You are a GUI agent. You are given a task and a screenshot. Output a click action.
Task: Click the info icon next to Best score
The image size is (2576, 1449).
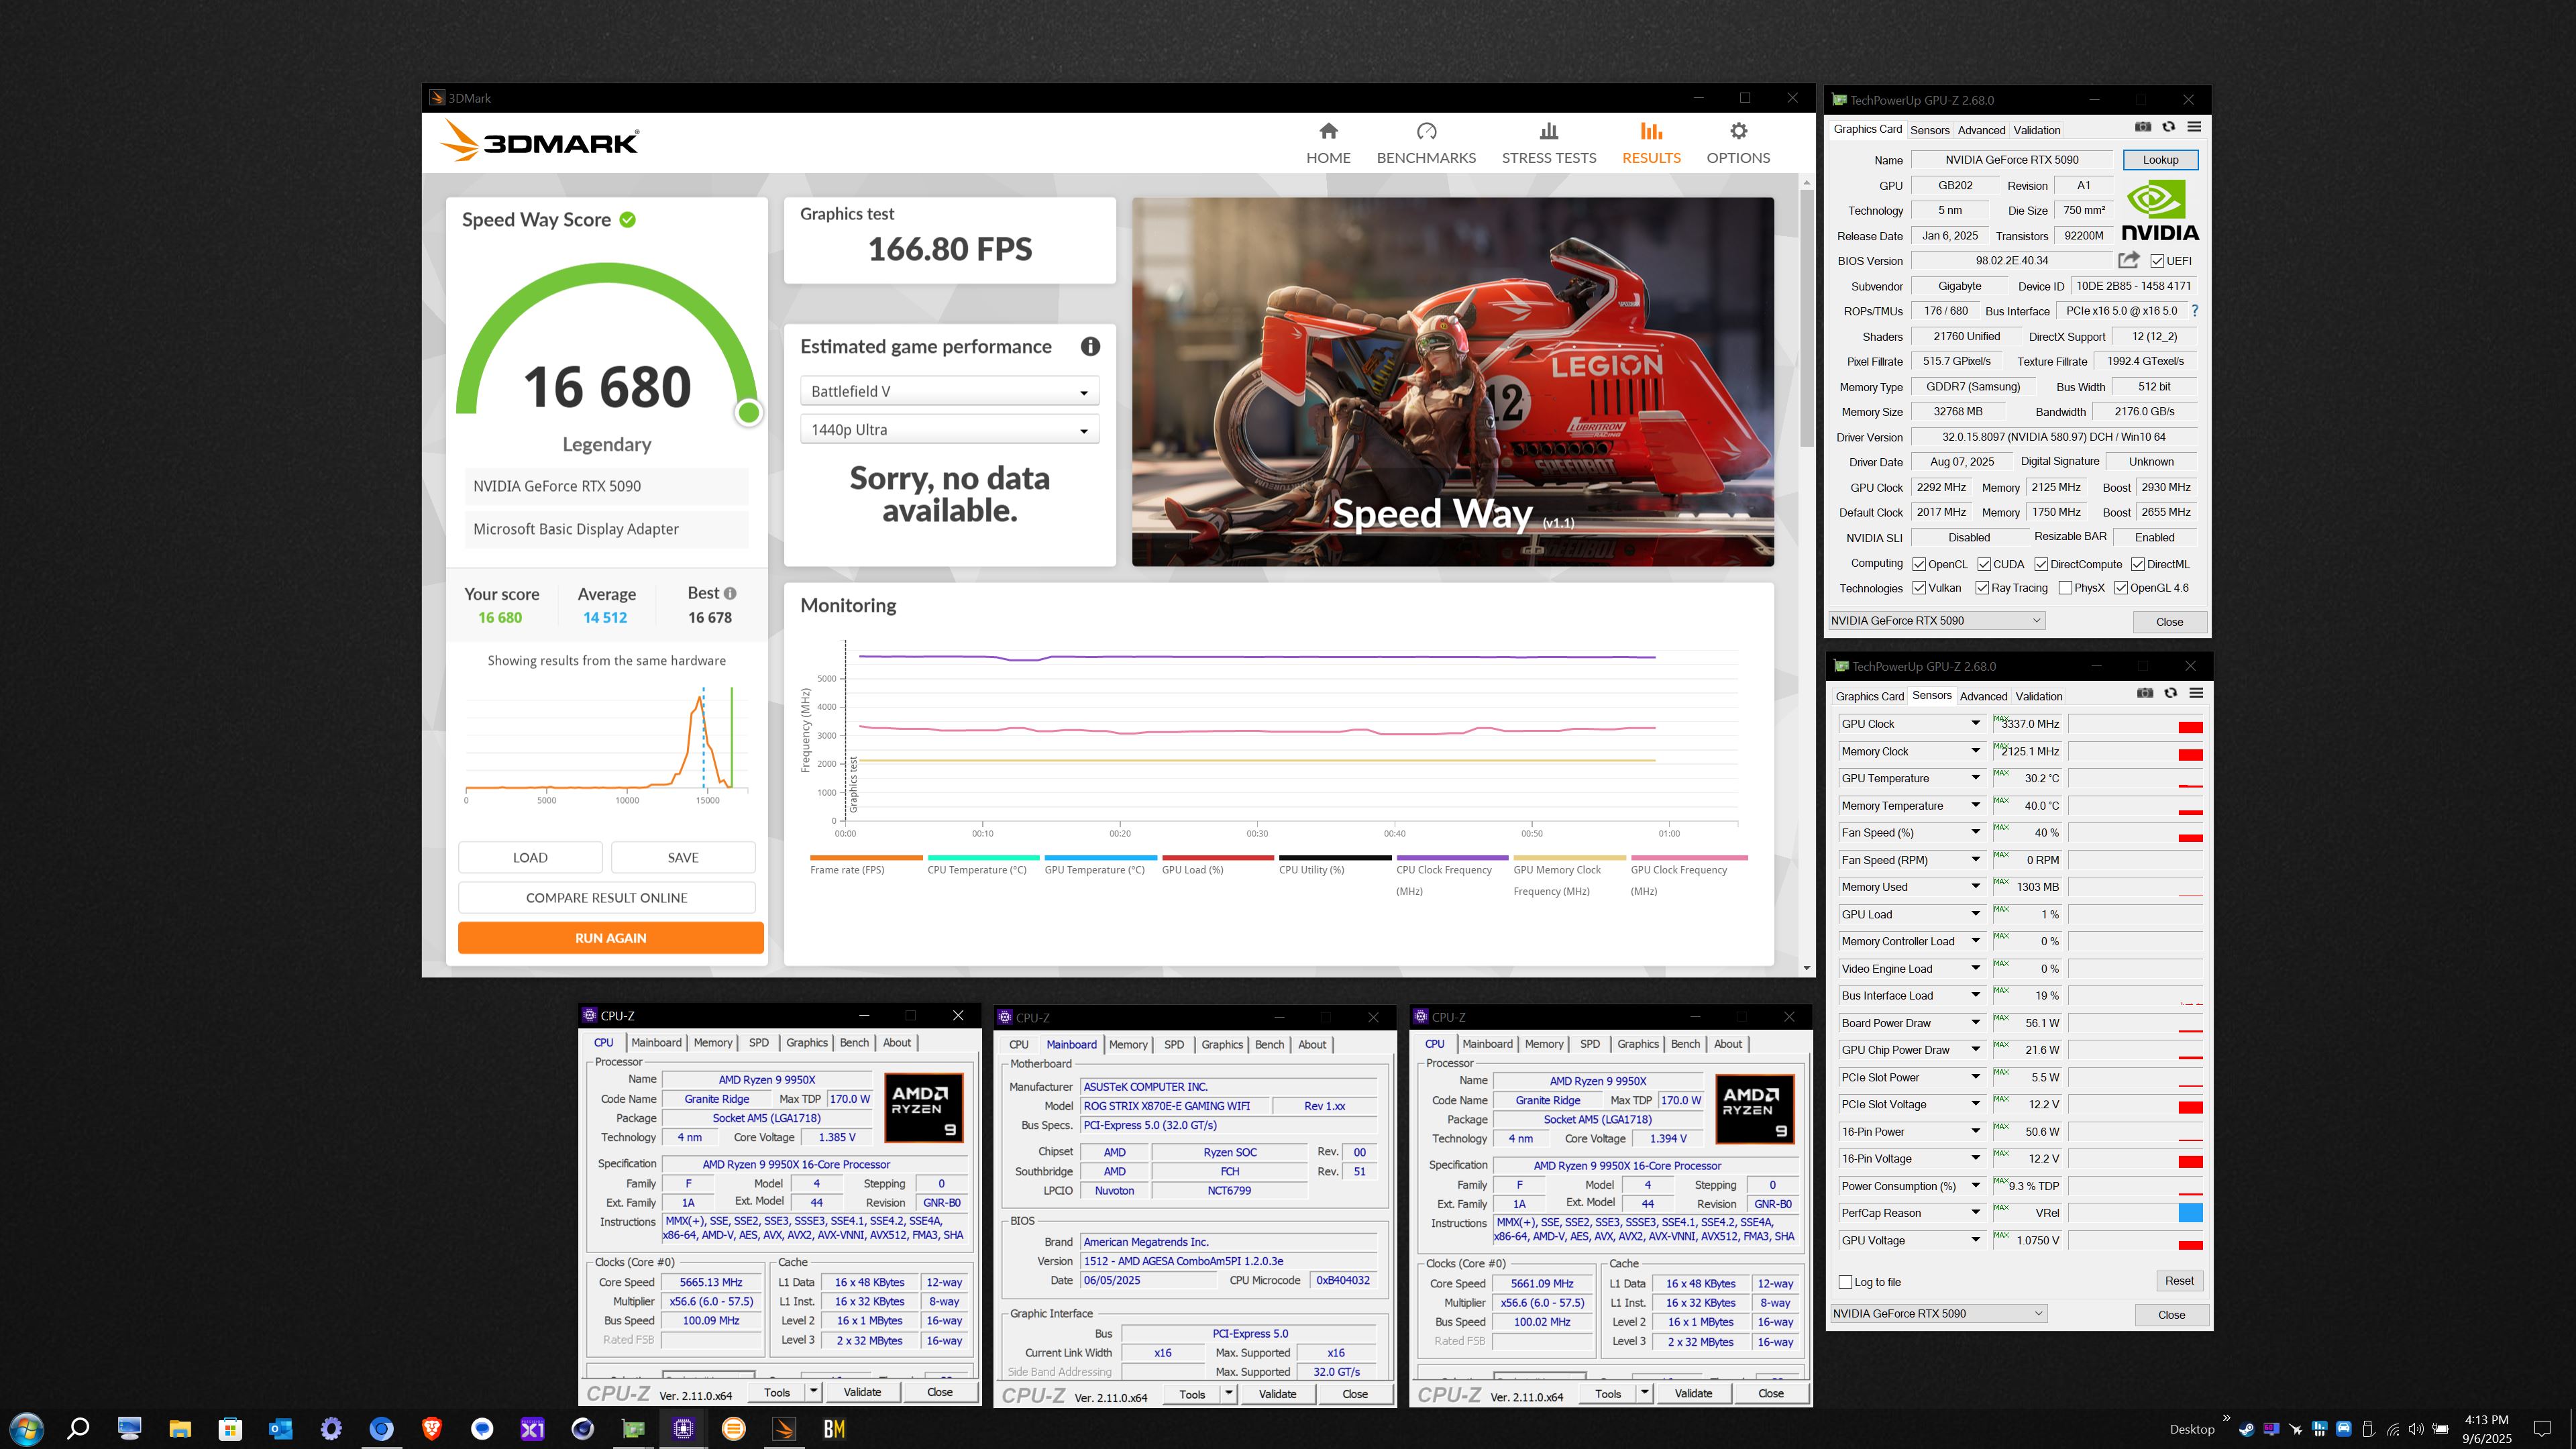(x=730, y=593)
